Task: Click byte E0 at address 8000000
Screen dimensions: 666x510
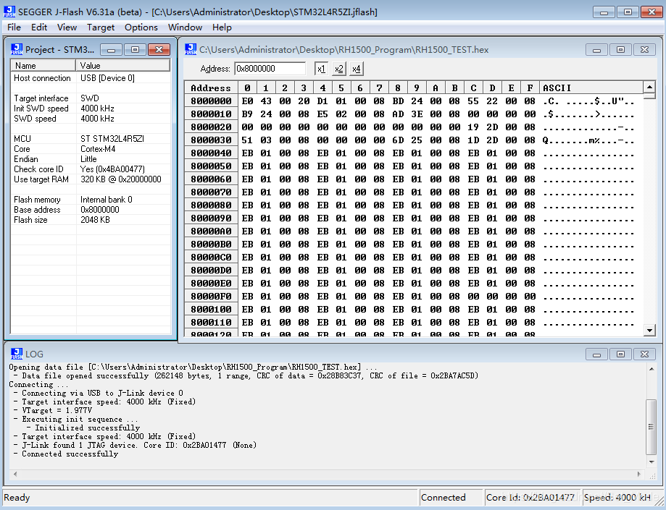Action: coord(247,101)
